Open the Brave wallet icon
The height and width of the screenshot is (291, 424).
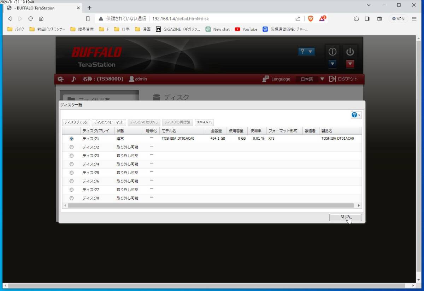[379, 19]
